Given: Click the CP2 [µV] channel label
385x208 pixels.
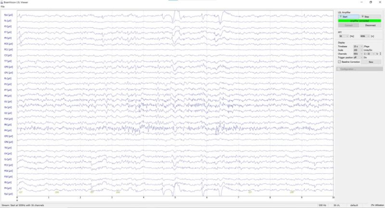Looking at the screenshot, I should click(x=8, y=136).
